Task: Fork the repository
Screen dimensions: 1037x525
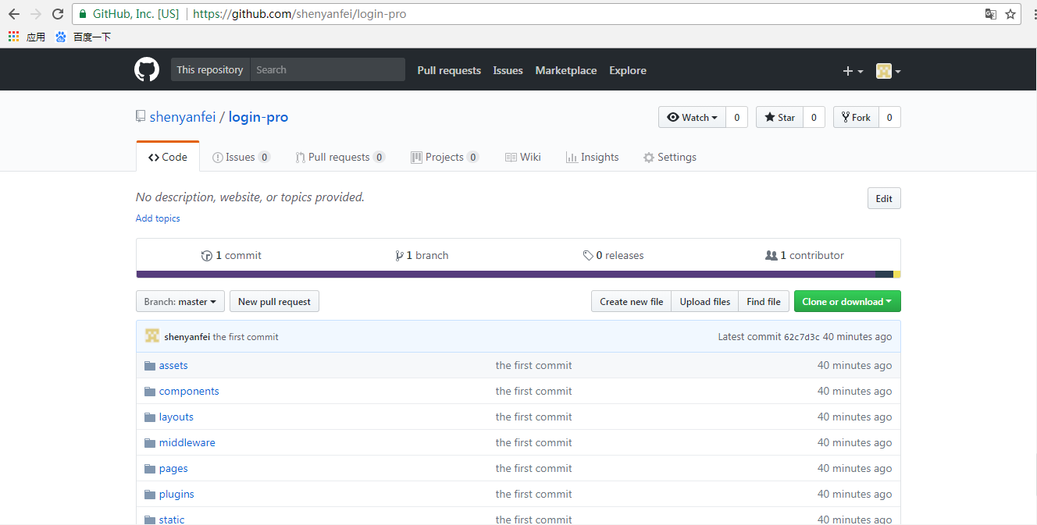Action: [856, 117]
